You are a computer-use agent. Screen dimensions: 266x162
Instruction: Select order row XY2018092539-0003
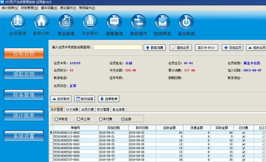pos(158,148)
